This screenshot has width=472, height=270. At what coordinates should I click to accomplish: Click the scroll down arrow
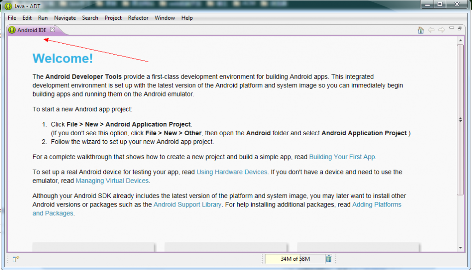point(460,248)
